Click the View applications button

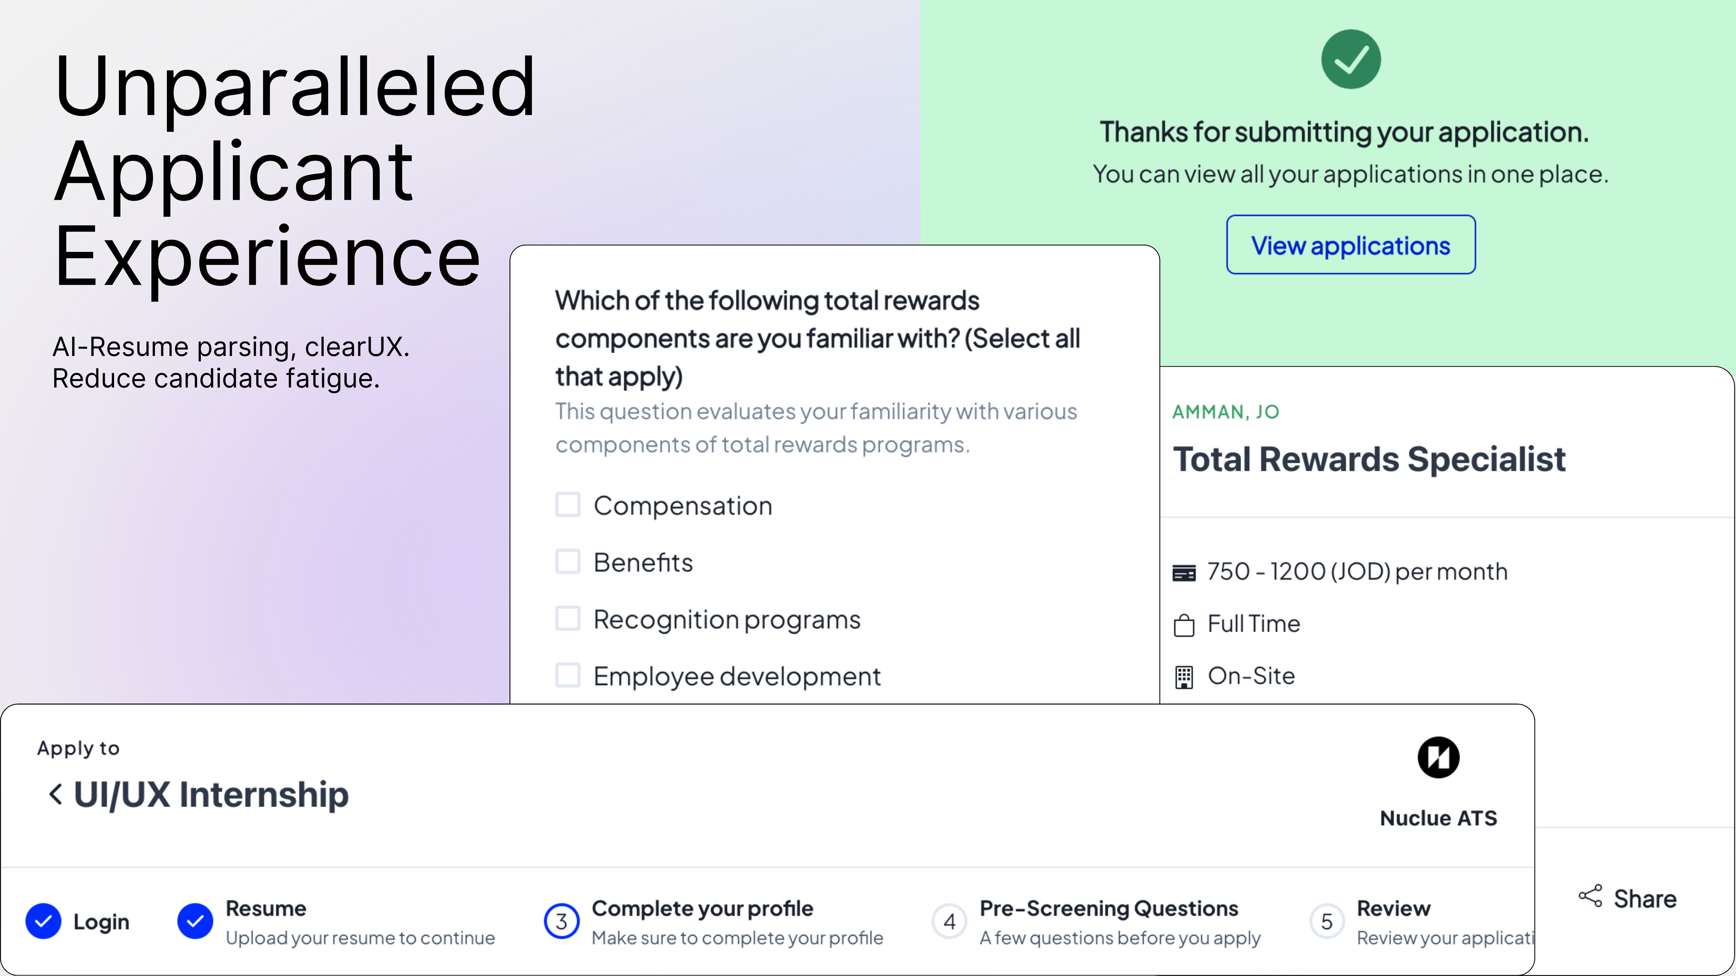(x=1351, y=245)
